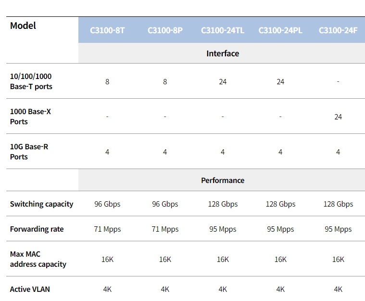
Task: Select the Model label cell
Action: coord(23,26)
